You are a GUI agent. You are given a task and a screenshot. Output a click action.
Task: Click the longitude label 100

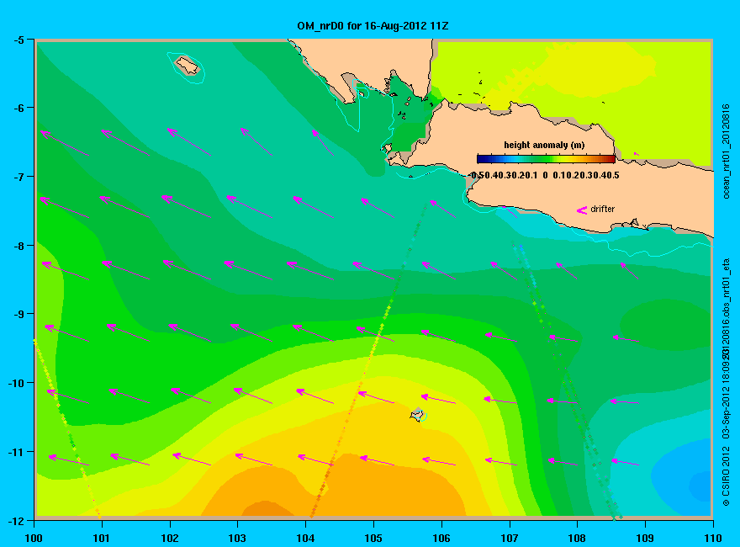(34, 538)
